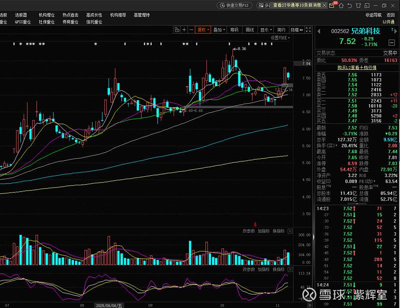Click the 交易状态 trading status row
Viewport: 400px width, 308px height.
[x=357, y=53]
